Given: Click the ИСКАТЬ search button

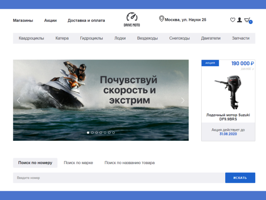Looking at the screenshot, I should pyautogui.click(x=240, y=178).
